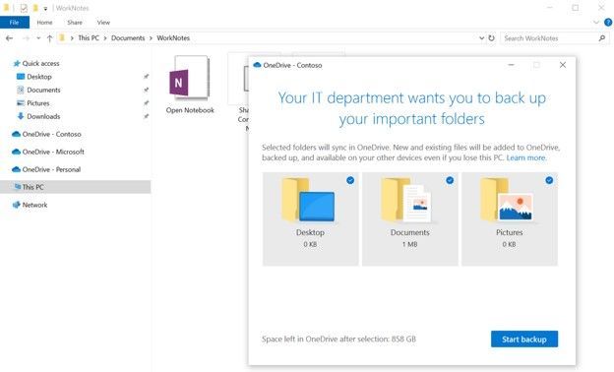Viewport: 614px width, 372px height.
Task: Close the OneDrive - Contoso dialog
Action: [x=563, y=65]
